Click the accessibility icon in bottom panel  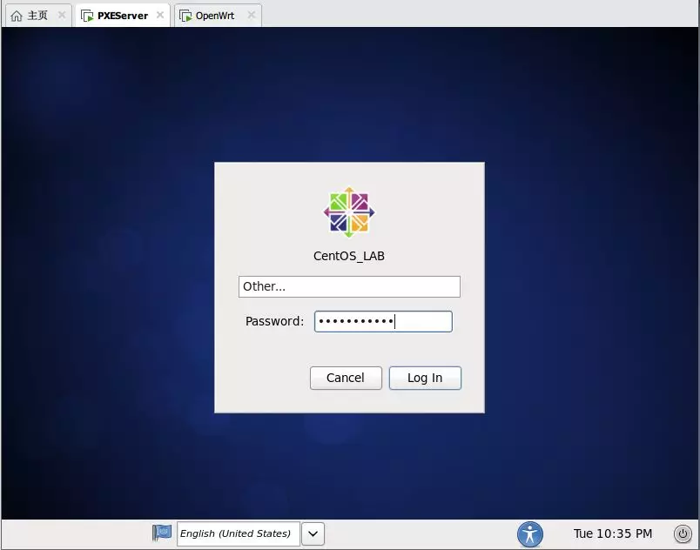tap(530, 534)
